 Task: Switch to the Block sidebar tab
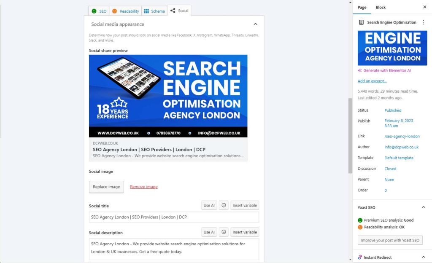(x=381, y=8)
